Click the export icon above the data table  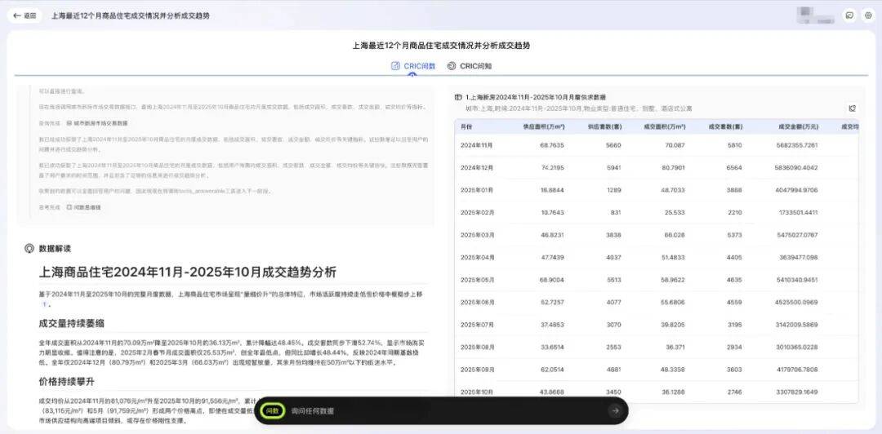coord(852,108)
